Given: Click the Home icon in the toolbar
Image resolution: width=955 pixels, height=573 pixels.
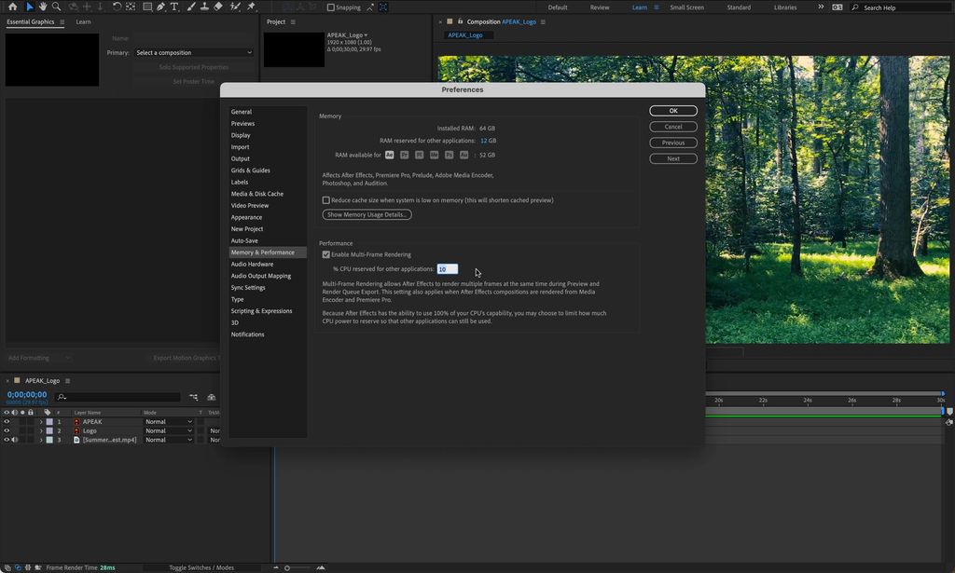Looking at the screenshot, I should point(13,6).
